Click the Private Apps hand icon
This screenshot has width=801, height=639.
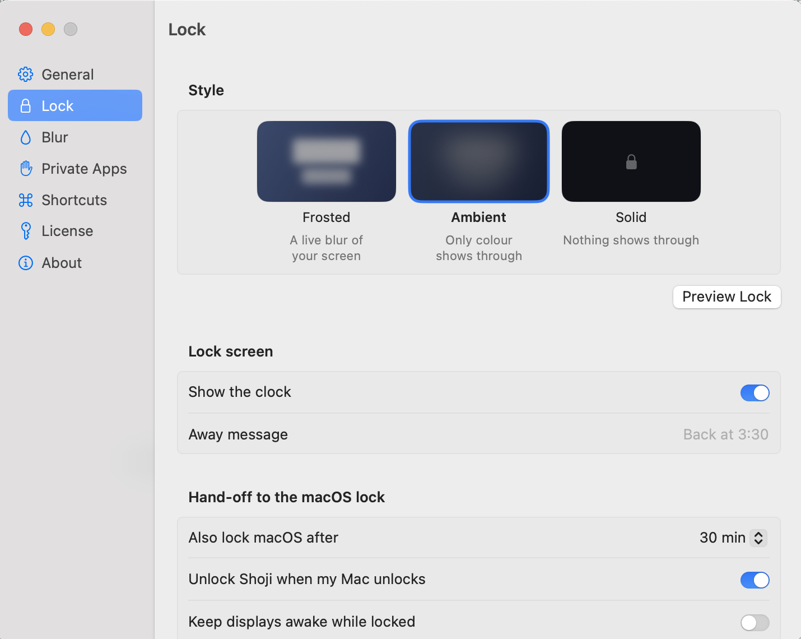(26, 168)
